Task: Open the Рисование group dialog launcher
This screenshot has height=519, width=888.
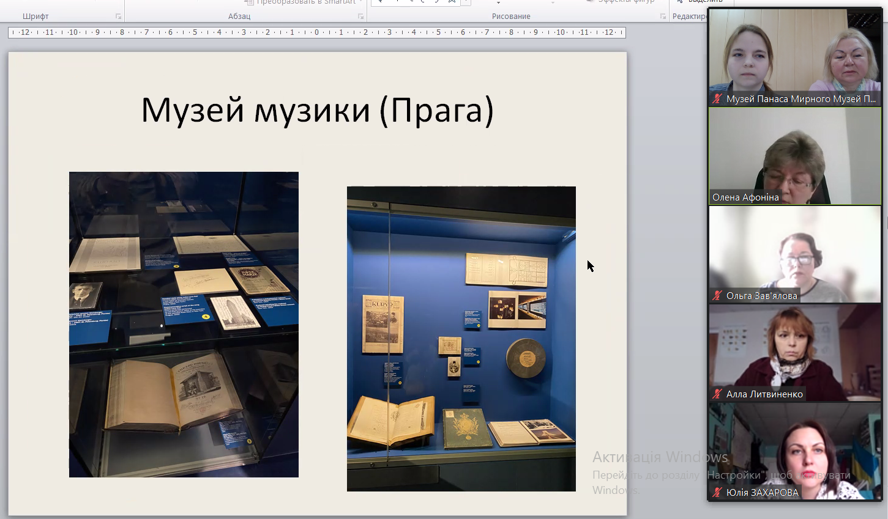Action: point(663,17)
